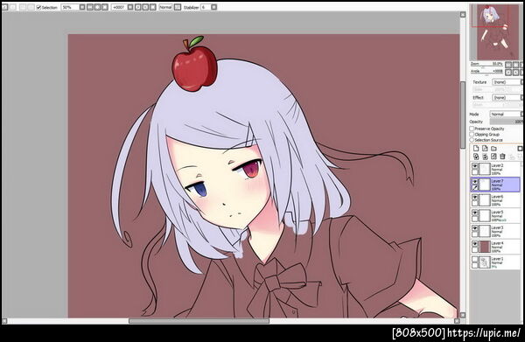
Task: Enable Preserve Opacity checkbox
Action: click(472, 129)
